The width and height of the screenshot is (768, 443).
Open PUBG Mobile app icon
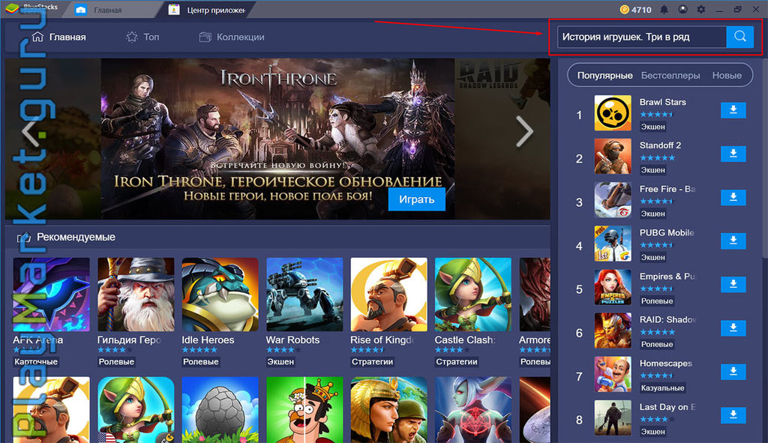[613, 244]
